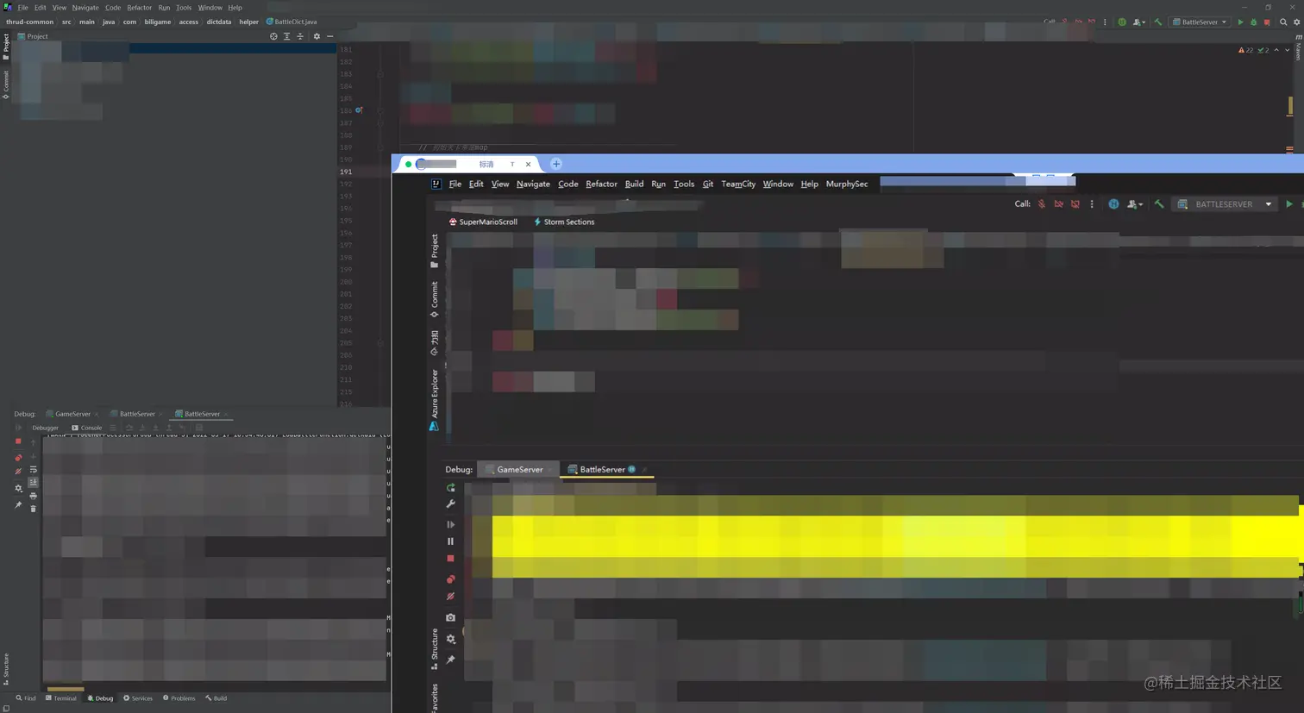Screen dimensions: 1304x713
Task: Click the wrench settings icon in debug toolbar
Action: (x=450, y=503)
